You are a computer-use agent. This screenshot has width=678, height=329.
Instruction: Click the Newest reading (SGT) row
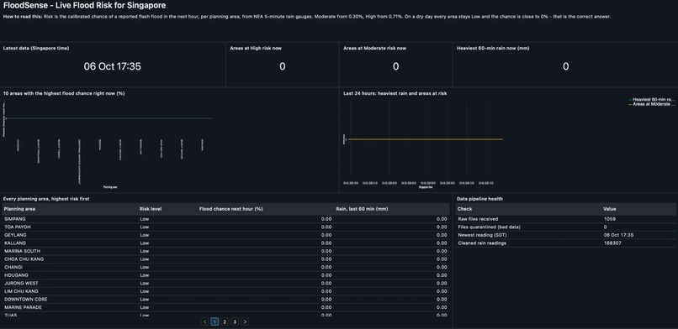(565, 235)
